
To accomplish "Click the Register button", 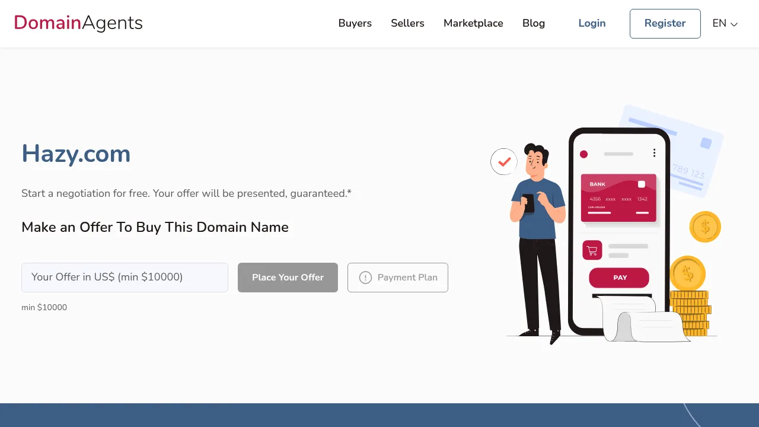I will (665, 24).
